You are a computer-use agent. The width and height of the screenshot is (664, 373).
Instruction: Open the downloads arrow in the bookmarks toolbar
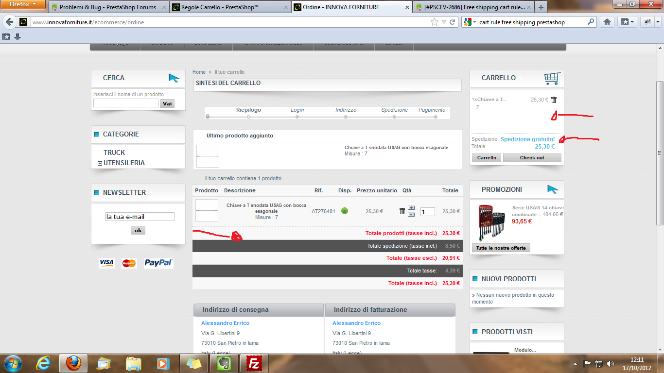coord(17,37)
